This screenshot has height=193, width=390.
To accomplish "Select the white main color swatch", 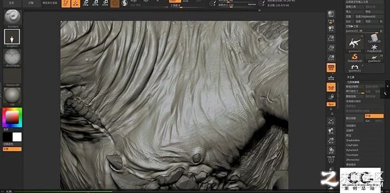I will pos(17,137).
